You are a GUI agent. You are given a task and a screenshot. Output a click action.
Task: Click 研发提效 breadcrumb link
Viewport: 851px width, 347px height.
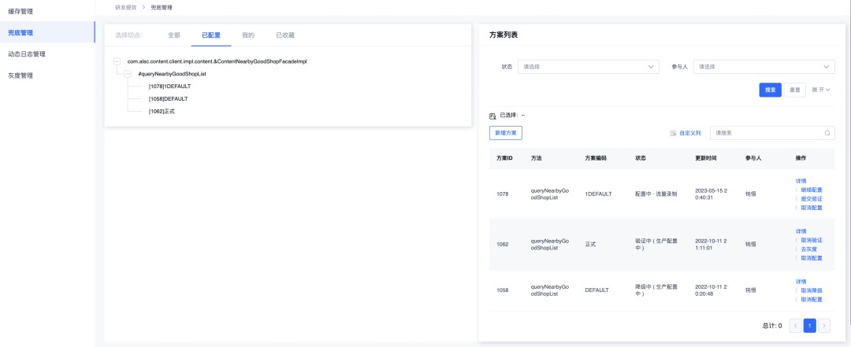pyautogui.click(x=126, y=8)
